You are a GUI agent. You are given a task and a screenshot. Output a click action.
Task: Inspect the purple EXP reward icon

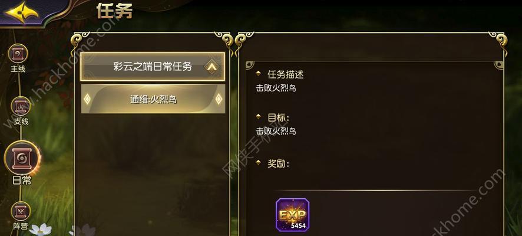pos(293,215)
